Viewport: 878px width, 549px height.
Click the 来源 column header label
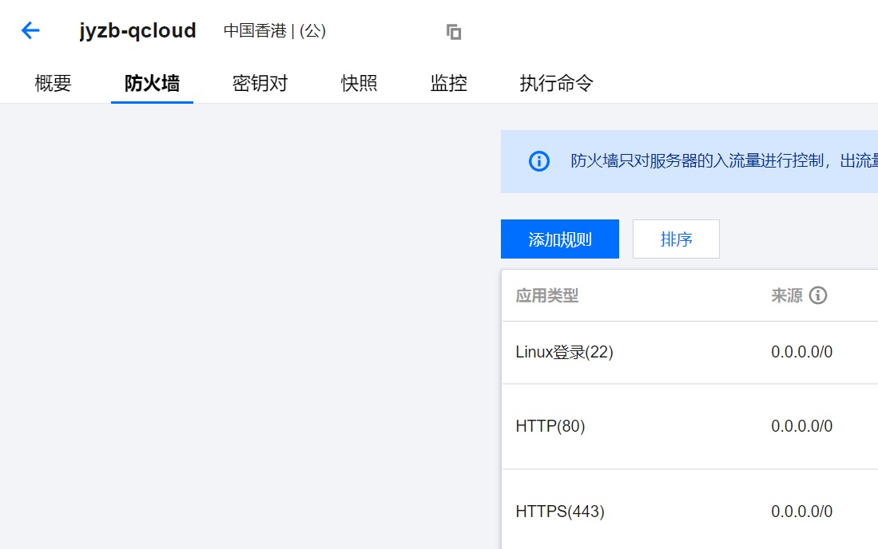coord(786,295)
